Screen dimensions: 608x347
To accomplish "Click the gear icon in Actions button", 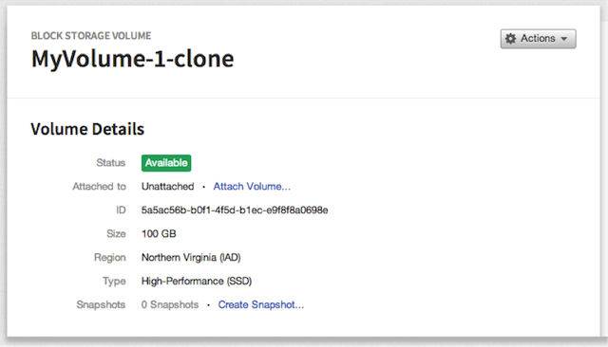I will [x=511, y=39].
